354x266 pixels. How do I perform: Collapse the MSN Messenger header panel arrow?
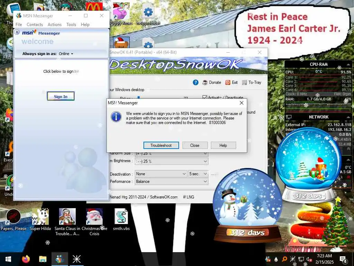point(17,32)
